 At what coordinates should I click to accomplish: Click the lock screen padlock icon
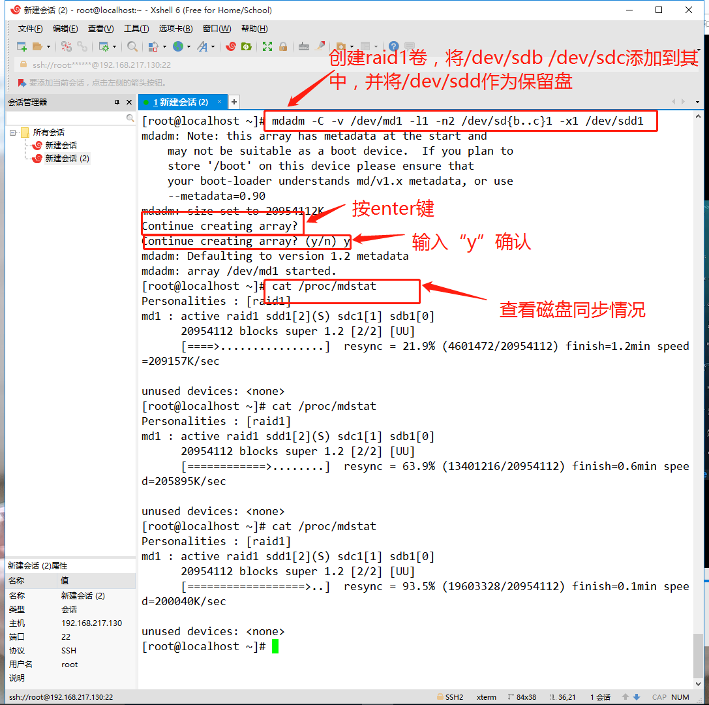(283, 46)
